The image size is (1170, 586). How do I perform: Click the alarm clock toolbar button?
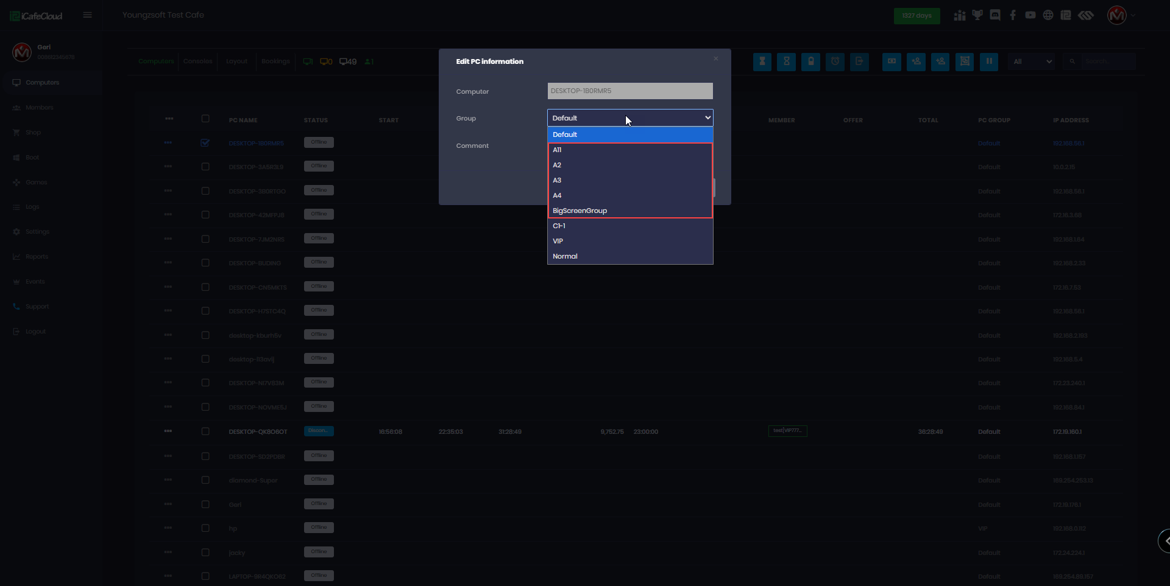[x=835, y=61]
